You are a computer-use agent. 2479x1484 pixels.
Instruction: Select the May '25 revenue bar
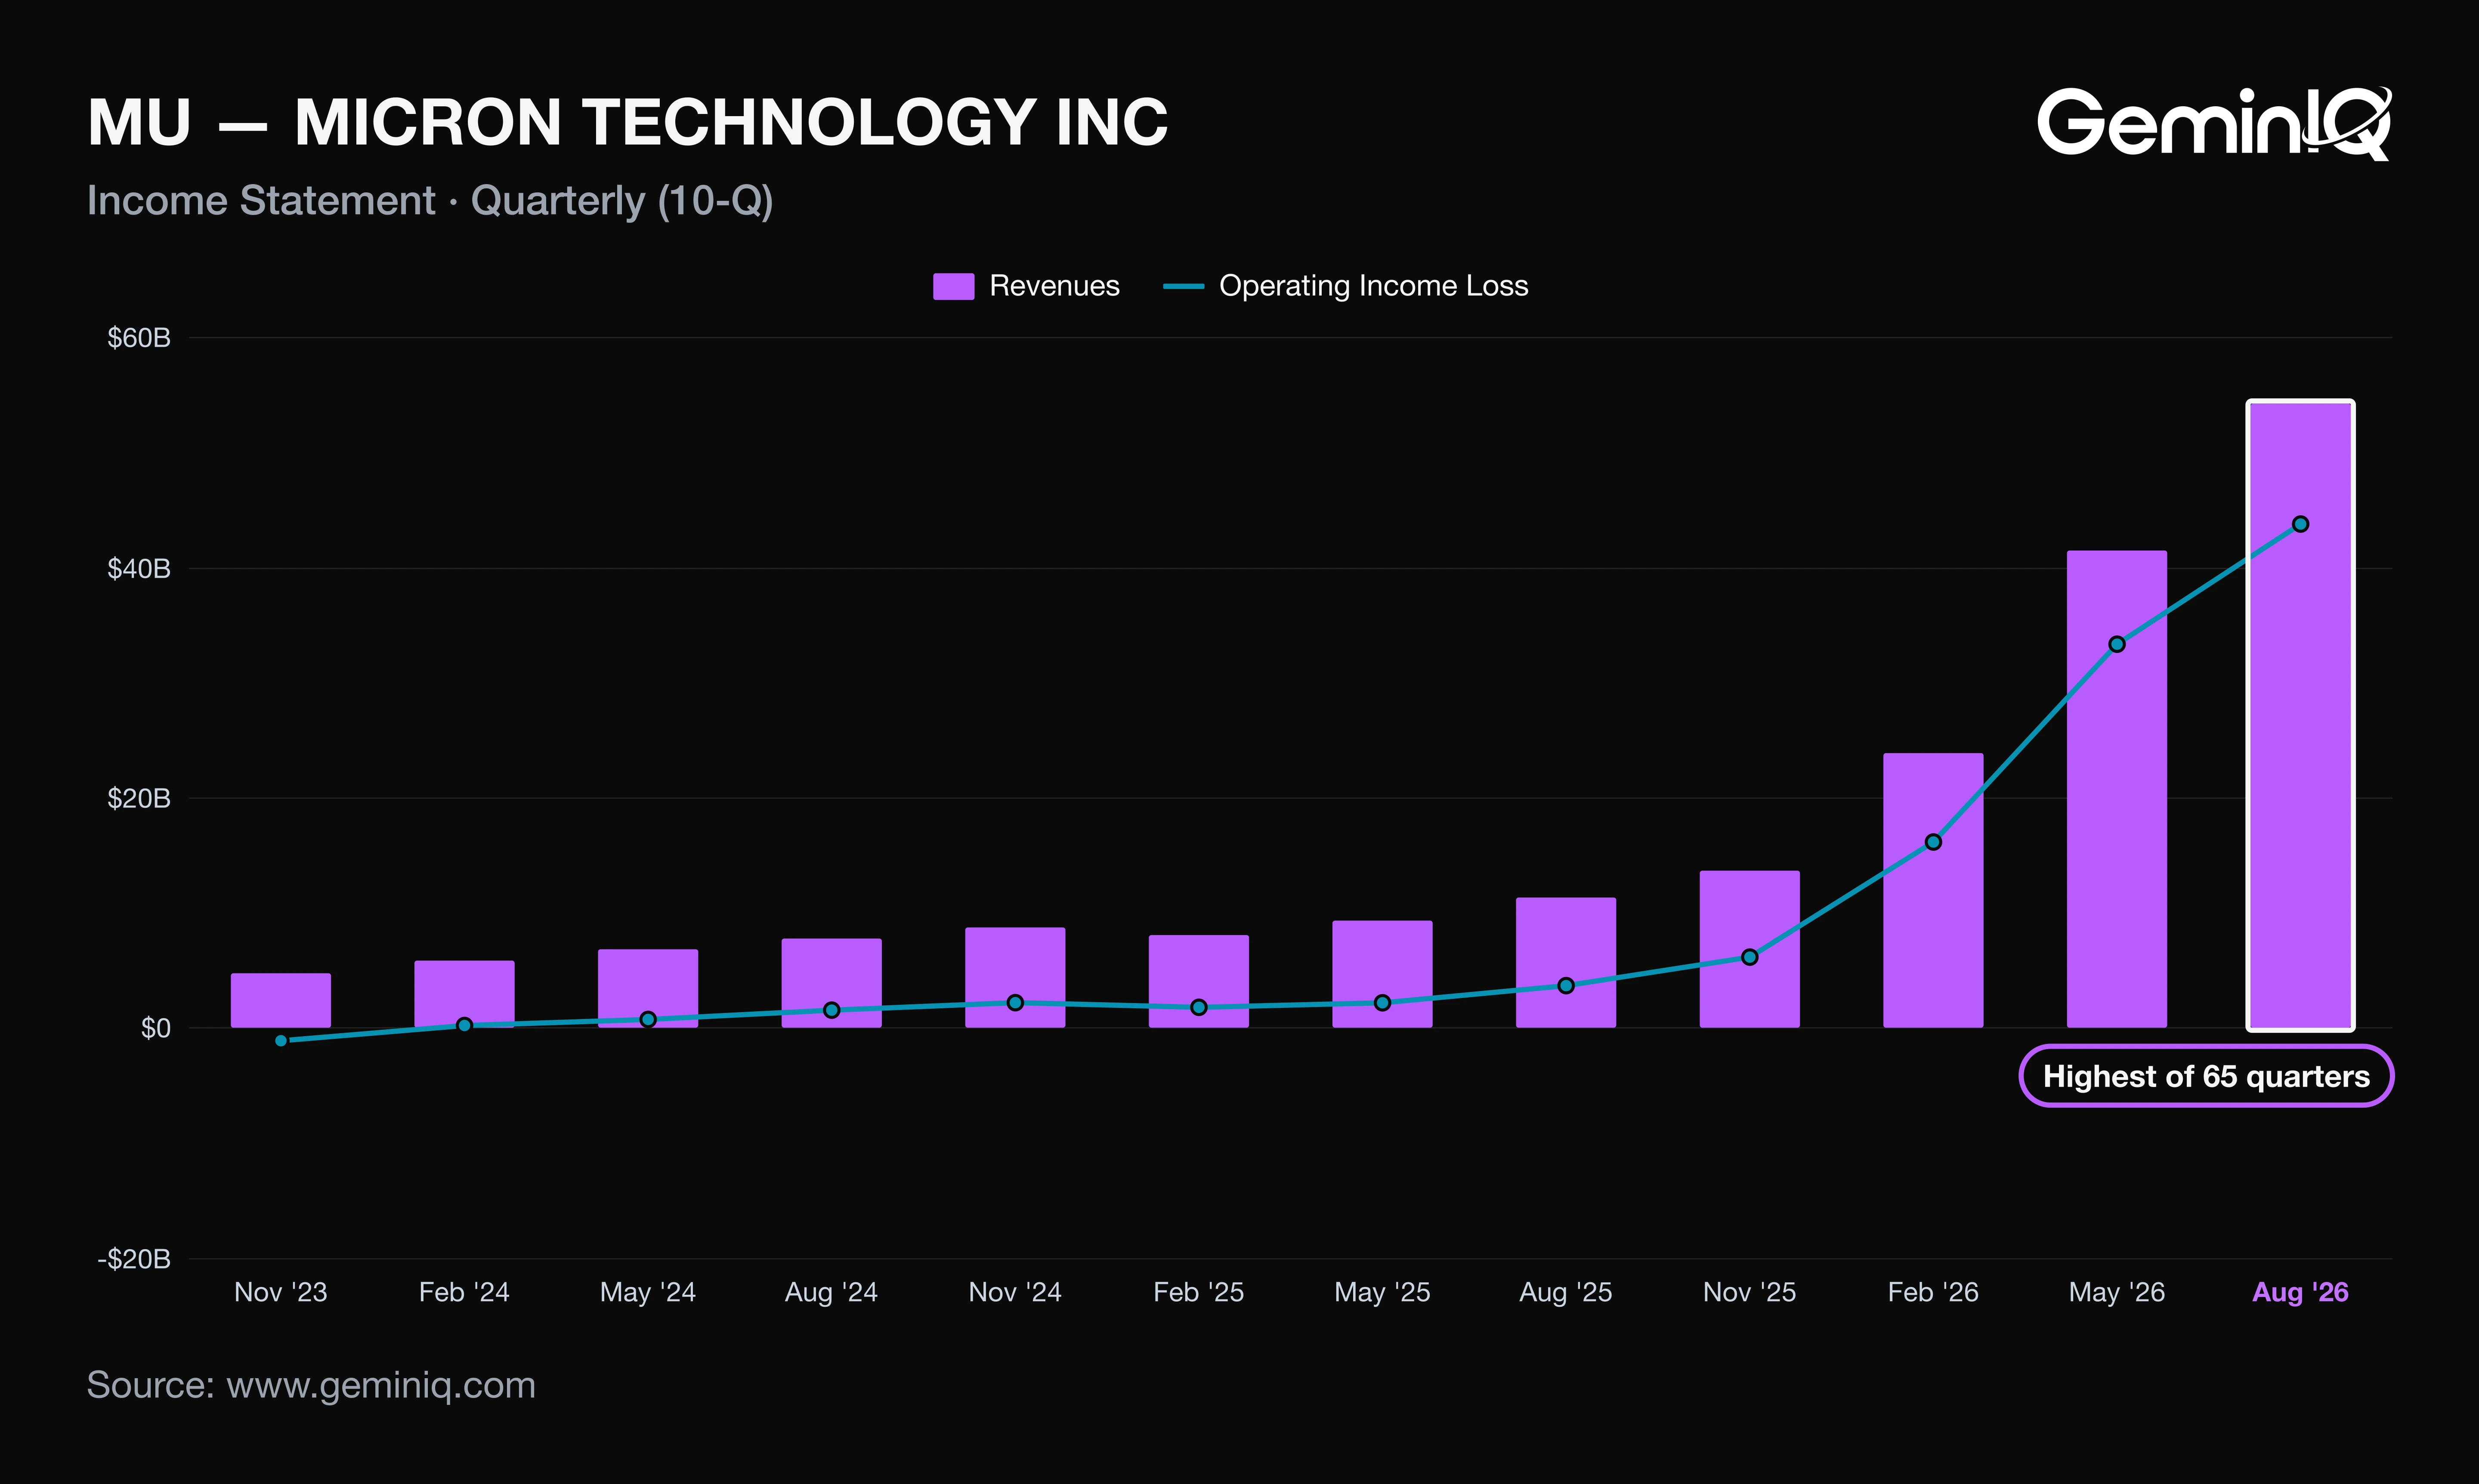[x=1382, y=974]
